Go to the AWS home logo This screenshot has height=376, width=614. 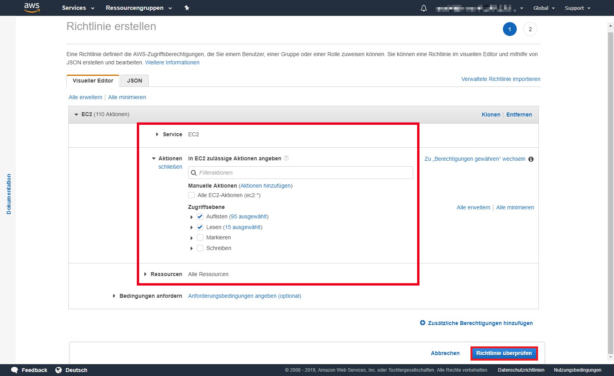pyautogui.click(x=32, y=8)
